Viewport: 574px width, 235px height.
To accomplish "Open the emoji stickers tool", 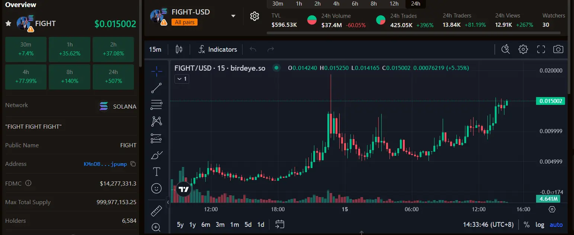I will pos(156,188).
